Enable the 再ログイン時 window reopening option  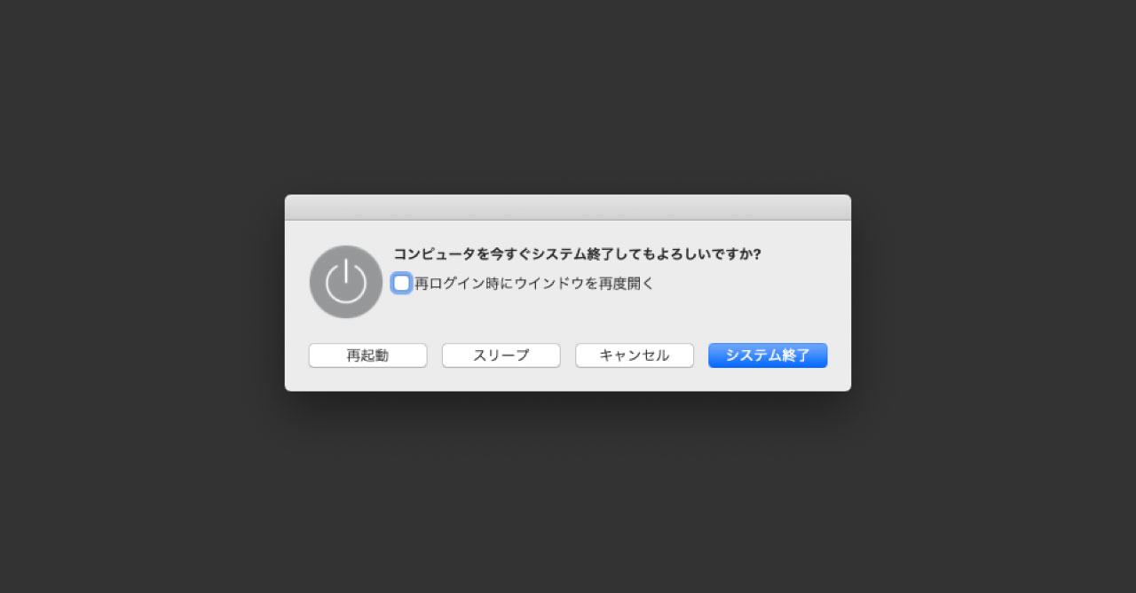tap(402, 283)
